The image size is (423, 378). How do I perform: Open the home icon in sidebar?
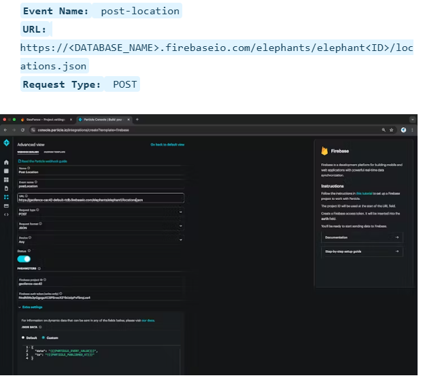6,162
